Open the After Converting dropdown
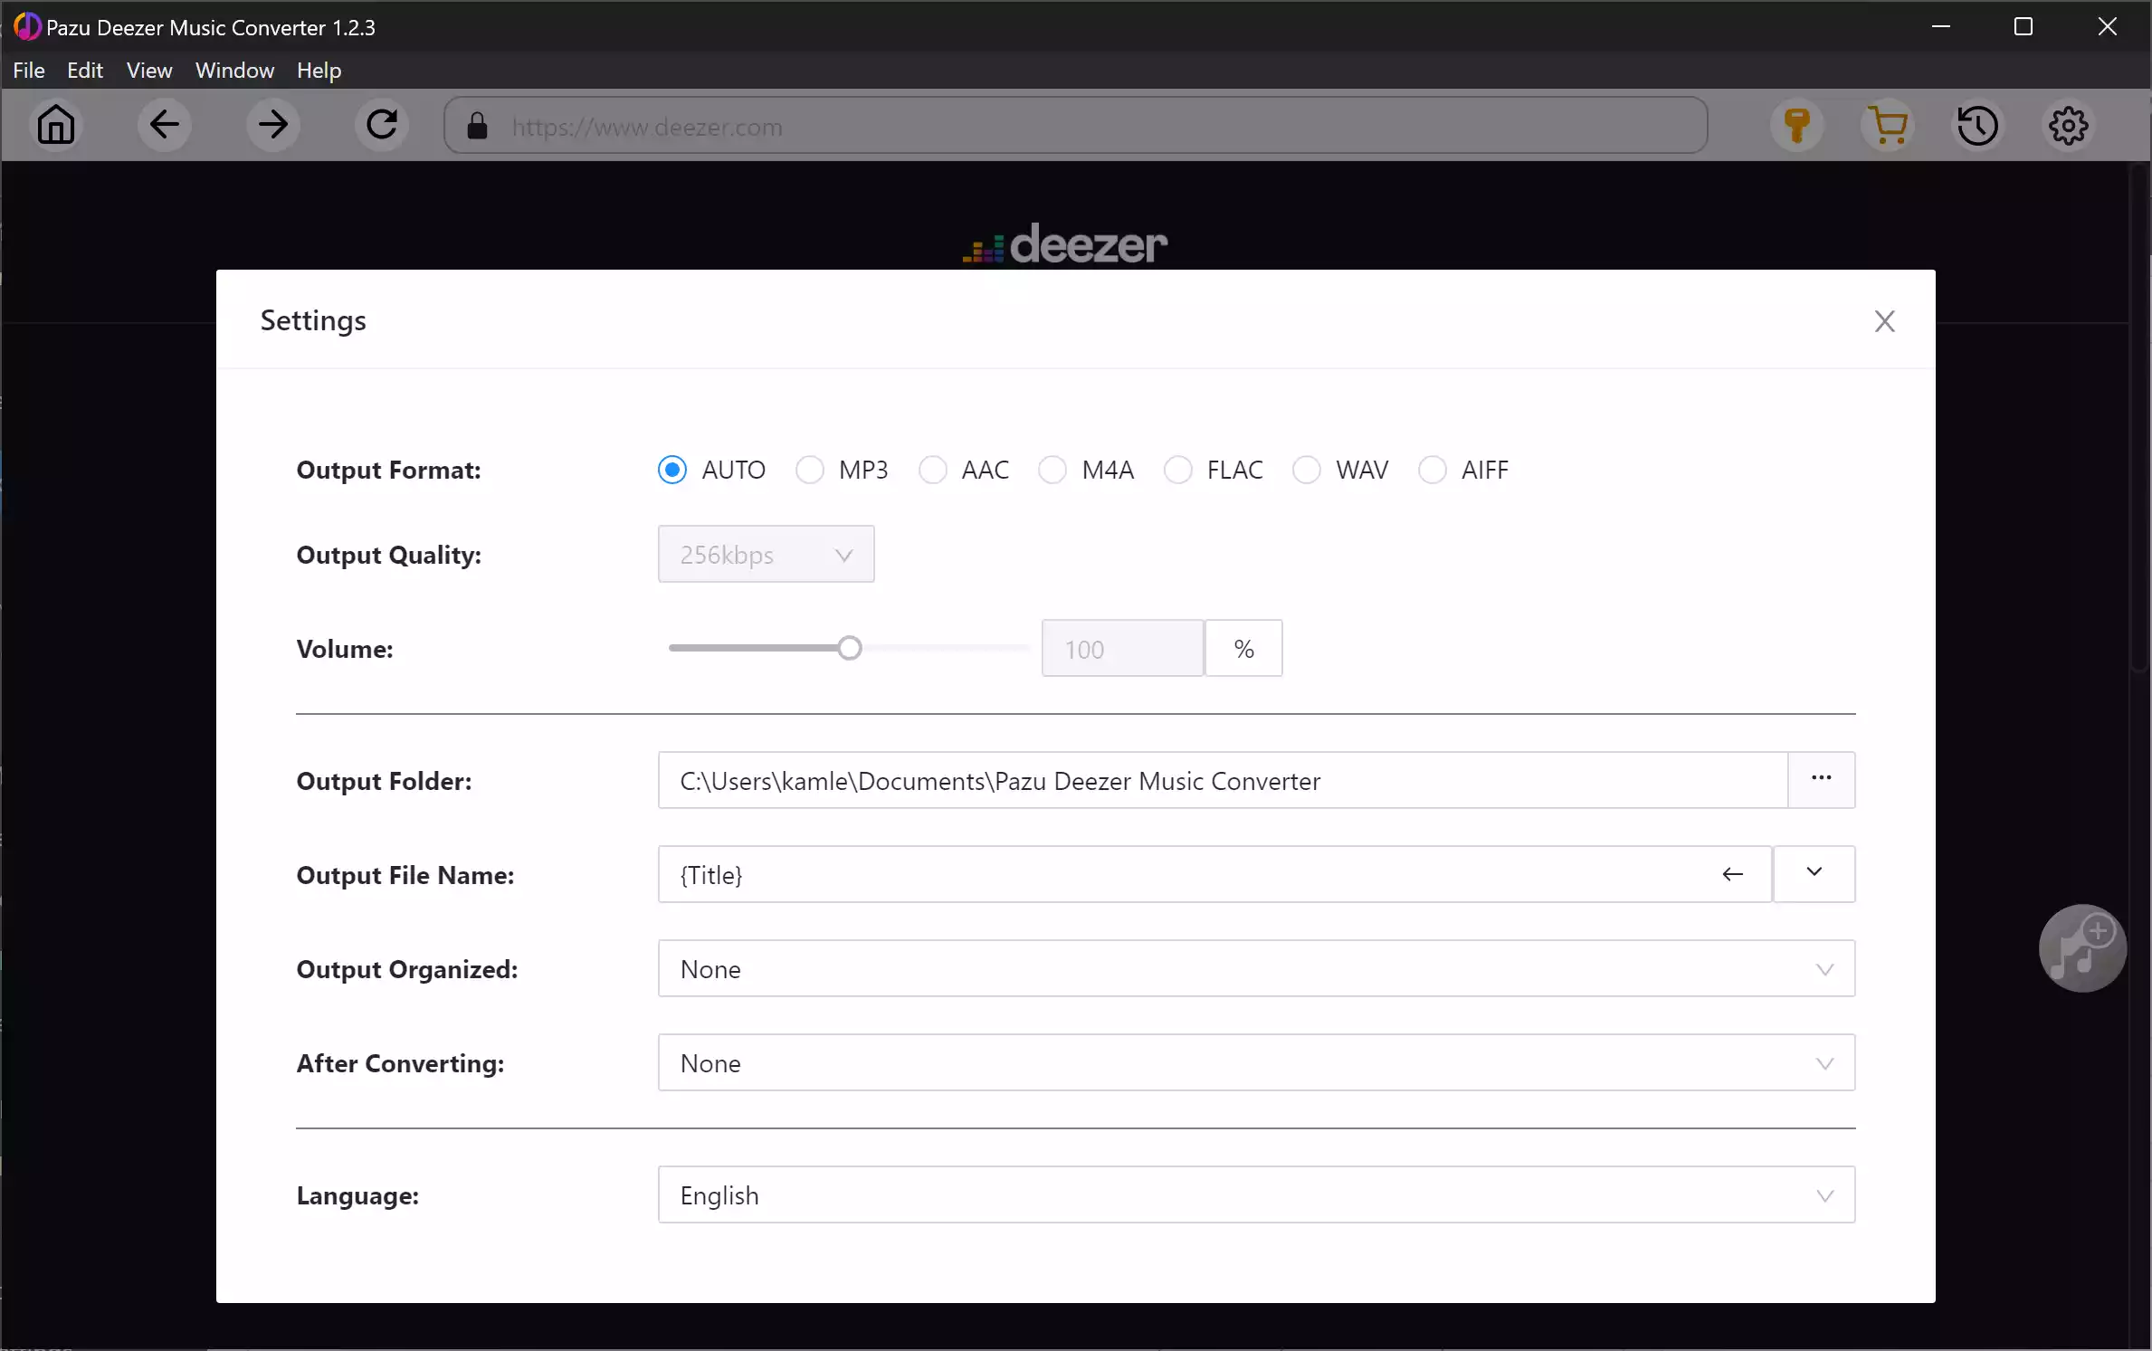 pos(1256,1062)
